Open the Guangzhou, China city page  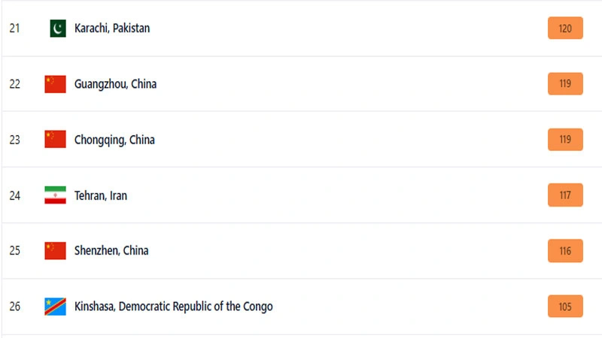pyautogui.click(x=115, y=84)
